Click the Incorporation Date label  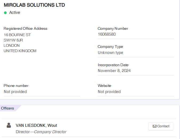pyautogui.click(x=113, y=65)
